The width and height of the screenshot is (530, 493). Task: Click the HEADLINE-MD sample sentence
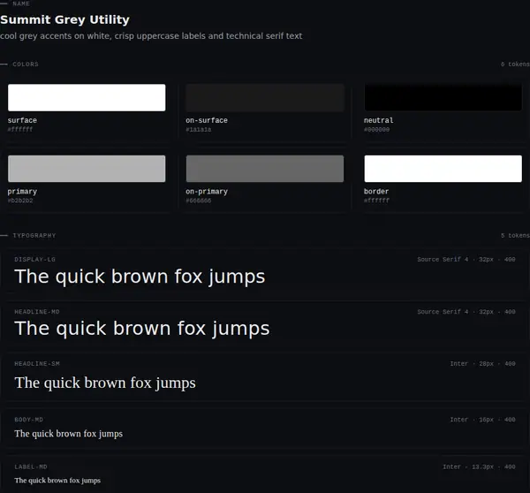[x=142, y=329]
